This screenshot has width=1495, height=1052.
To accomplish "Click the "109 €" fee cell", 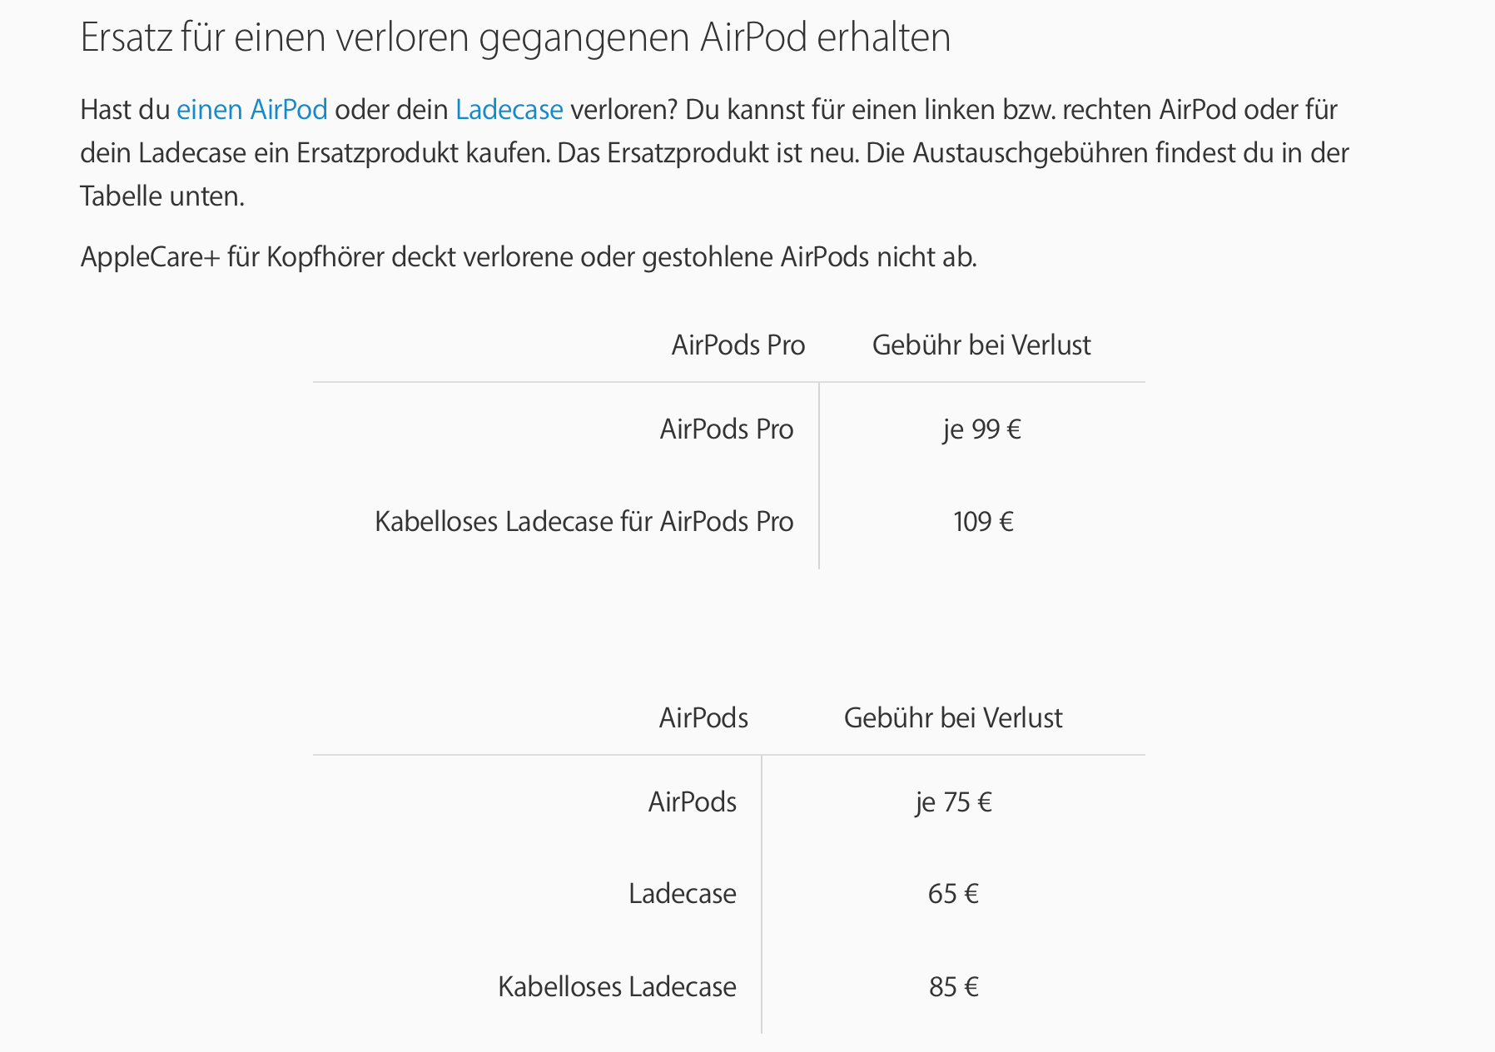I will click(x=982, y=522).
